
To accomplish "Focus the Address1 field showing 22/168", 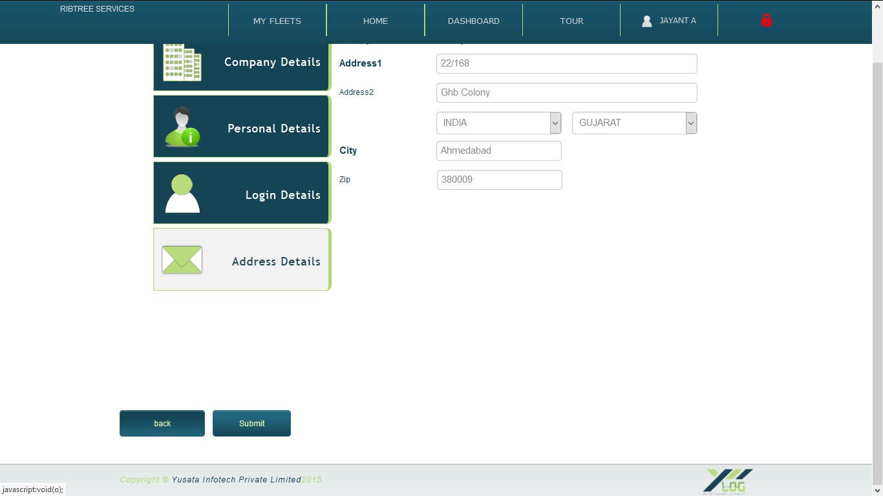I will click(x=567, y=63).
